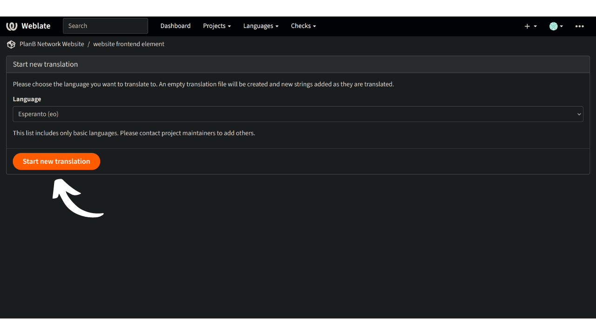
Task: Open the Checks dropdown menu
Action: click(303, 26)
